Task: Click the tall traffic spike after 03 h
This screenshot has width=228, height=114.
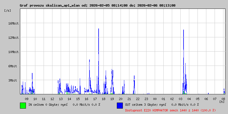Action: coord(184,62)
